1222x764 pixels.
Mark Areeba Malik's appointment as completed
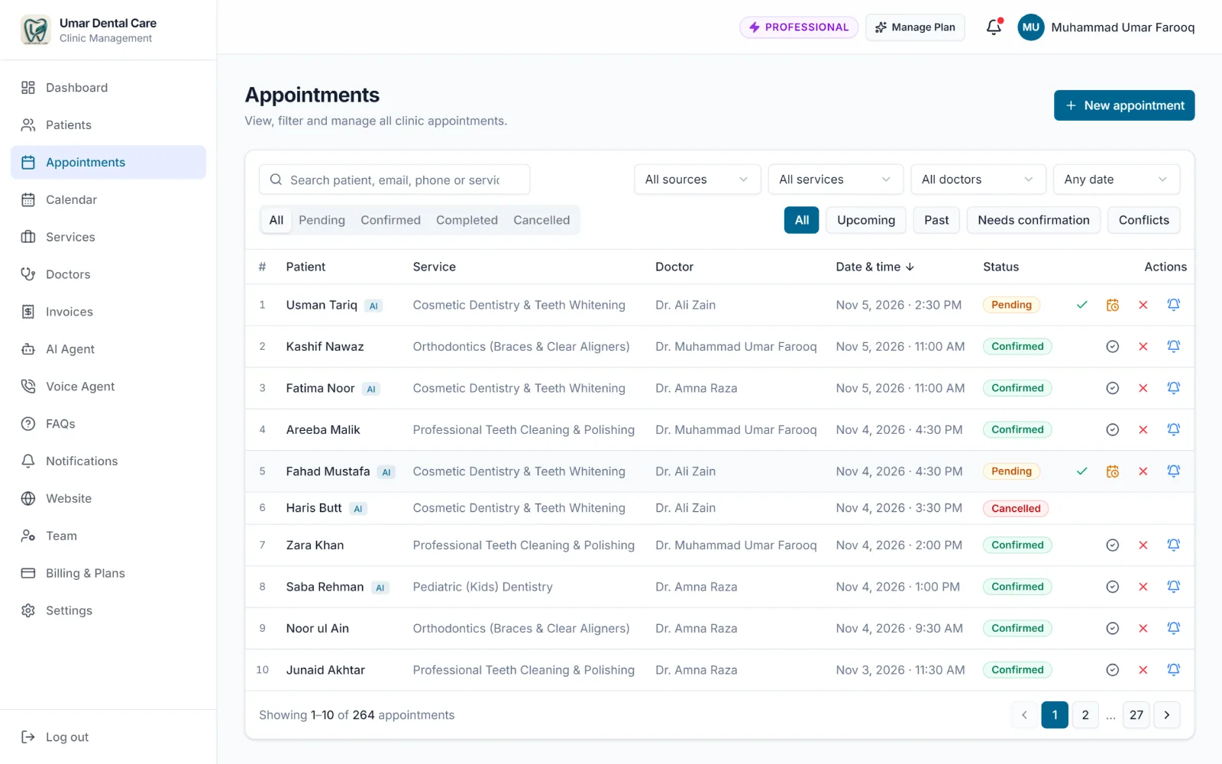tap(1113, 430)
